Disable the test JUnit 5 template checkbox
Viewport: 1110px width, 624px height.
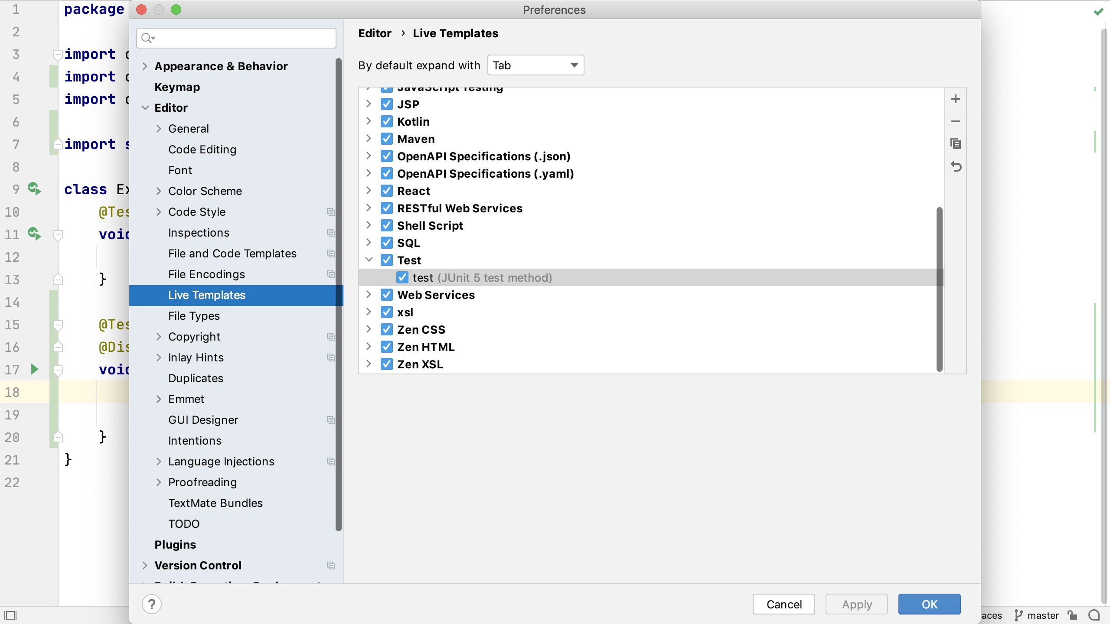pyautogui.click(x=402, y=278)
